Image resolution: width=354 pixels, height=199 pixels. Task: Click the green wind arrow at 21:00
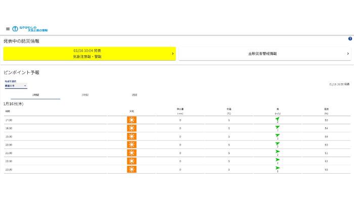coord(278,152)
